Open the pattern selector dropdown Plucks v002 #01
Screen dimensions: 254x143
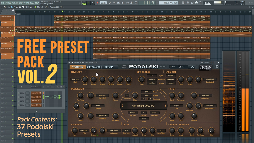(169, 3)
